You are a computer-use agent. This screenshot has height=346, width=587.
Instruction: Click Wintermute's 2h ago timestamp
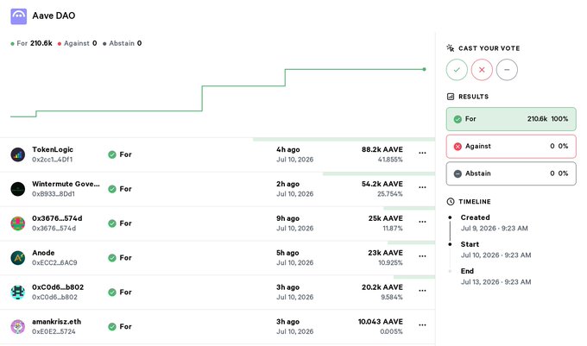pyautogui.click(x=287, y=184)
